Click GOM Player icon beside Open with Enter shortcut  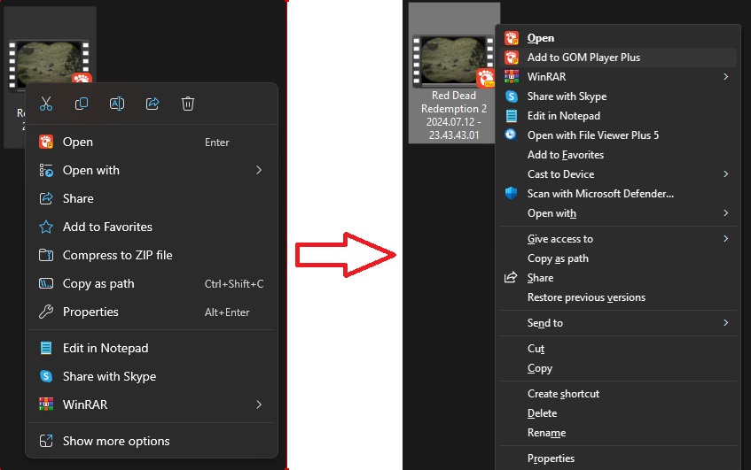click(46, 142)
